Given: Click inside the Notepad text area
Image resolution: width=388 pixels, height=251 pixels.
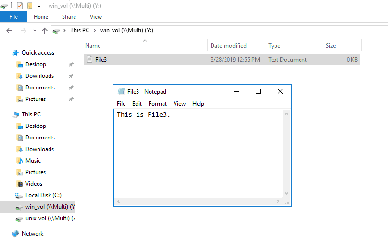Looking at the screenshot, I should click(200, 154).
